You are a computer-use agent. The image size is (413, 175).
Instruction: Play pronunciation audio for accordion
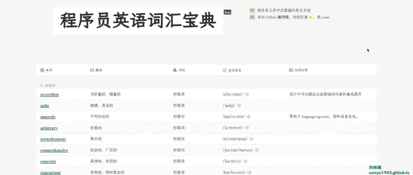pyautogui.click(x=247, y=95)
